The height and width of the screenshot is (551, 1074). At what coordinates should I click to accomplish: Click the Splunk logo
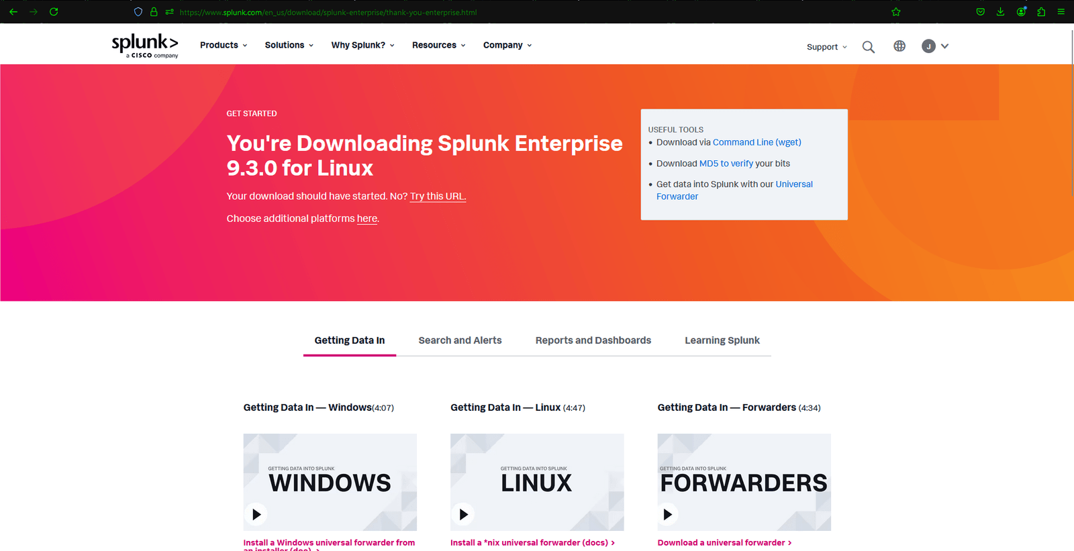click(145, 46)
